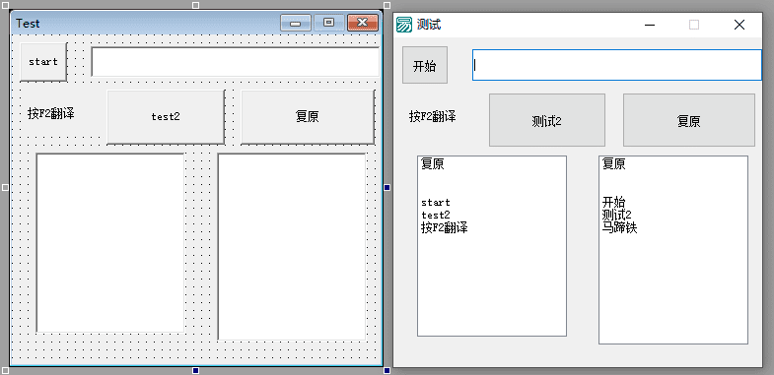Click 复原 button in Test designer window

pyautogui.click(x=307, y=117)
